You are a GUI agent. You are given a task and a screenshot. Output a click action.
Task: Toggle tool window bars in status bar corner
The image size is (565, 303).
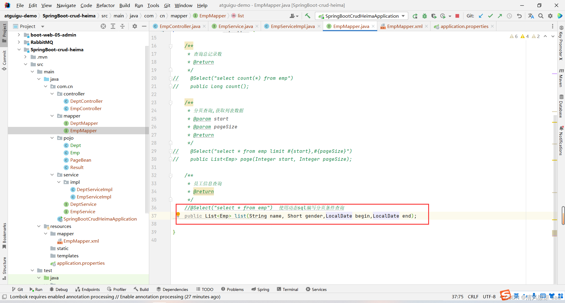(4, 297)
